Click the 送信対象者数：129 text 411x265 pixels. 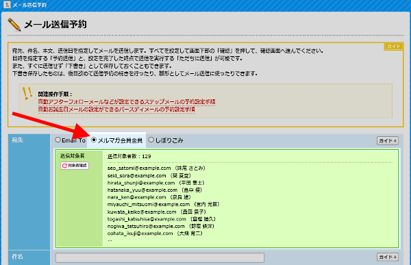pyautogui.click(x=129, y=157)
